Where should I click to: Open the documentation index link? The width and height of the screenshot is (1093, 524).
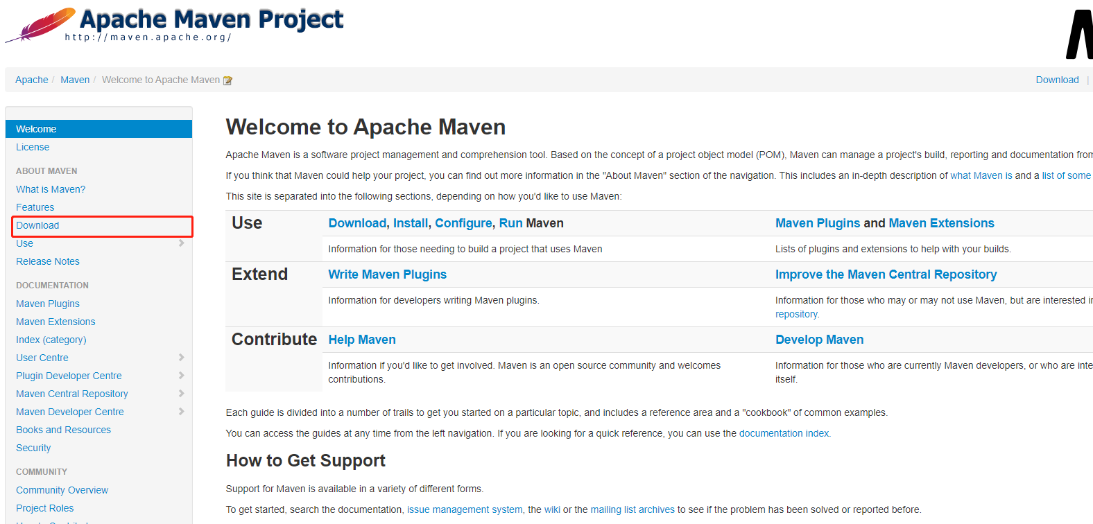pyautogui.click(x=784, y=433)
